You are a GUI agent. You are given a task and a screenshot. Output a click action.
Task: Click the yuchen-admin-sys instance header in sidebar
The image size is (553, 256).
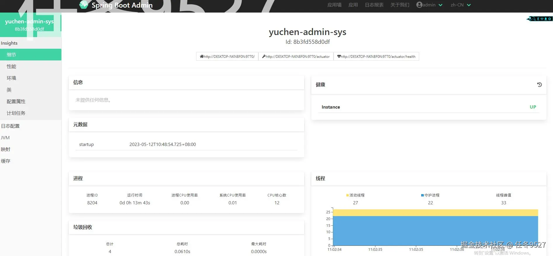31,25
